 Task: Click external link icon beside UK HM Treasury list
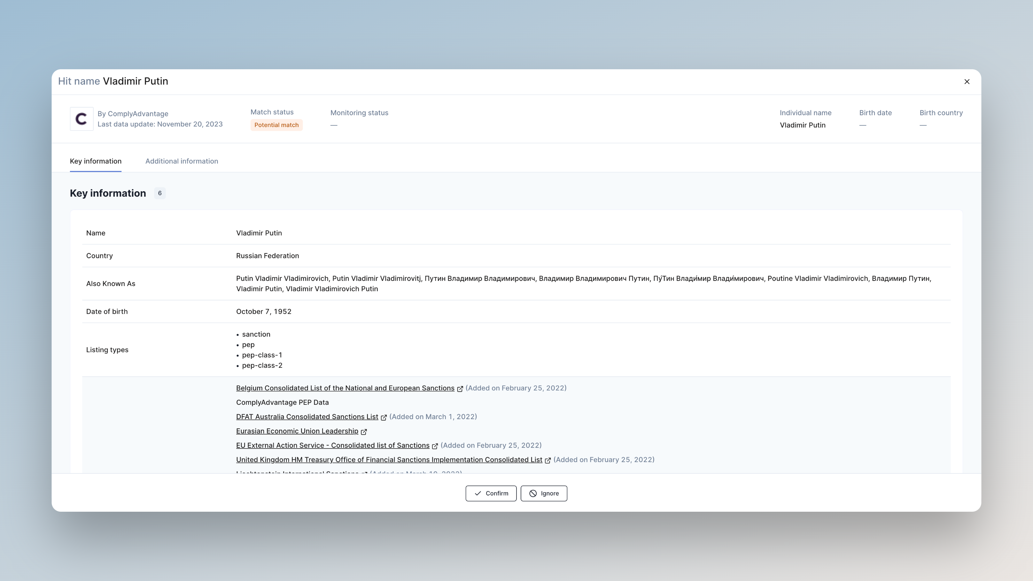(548, 460)
